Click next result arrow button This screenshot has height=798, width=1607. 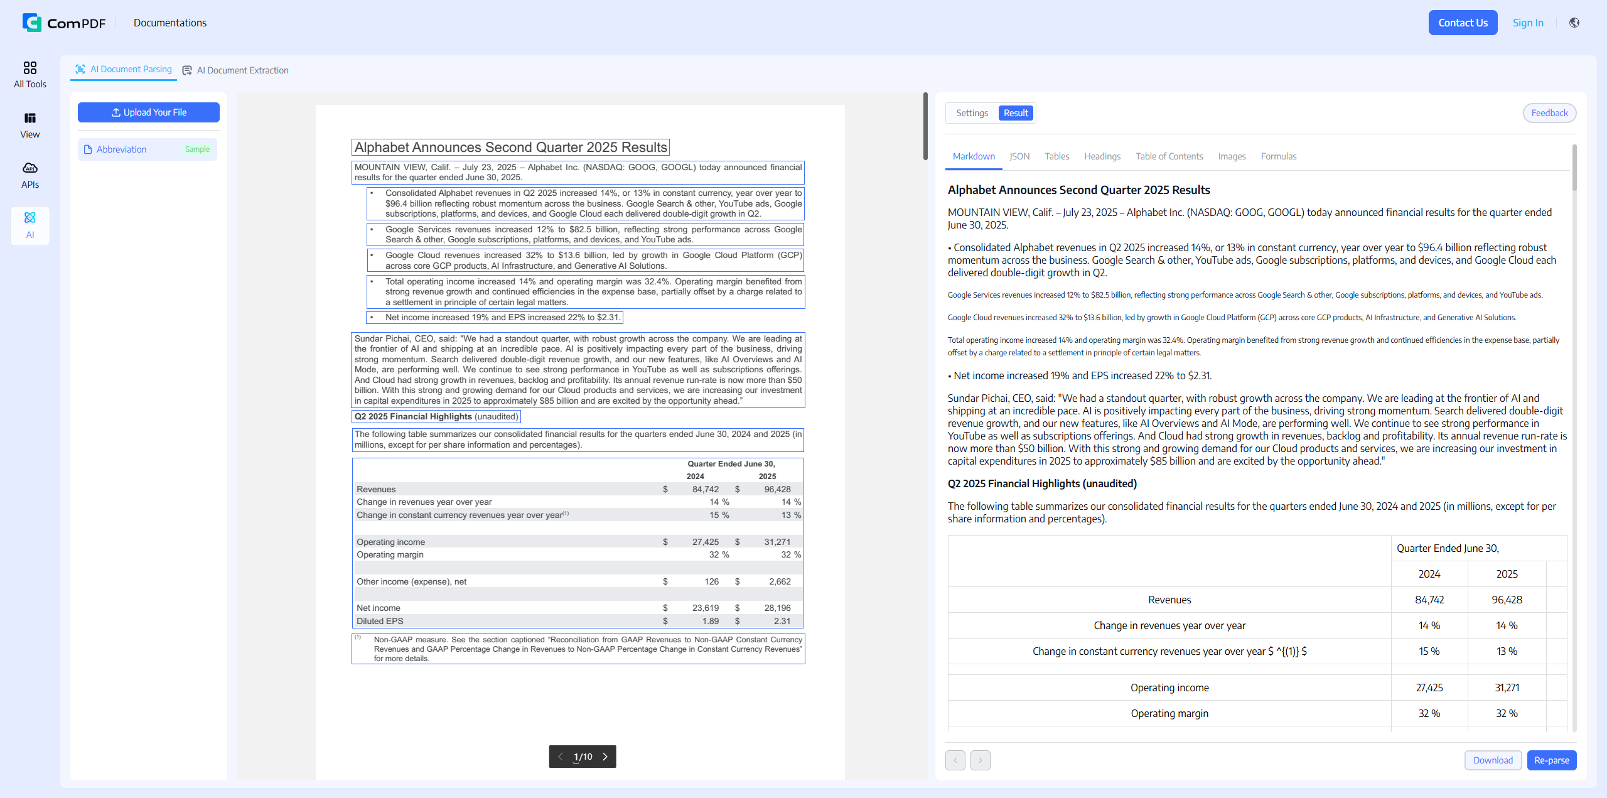point(981,760)
